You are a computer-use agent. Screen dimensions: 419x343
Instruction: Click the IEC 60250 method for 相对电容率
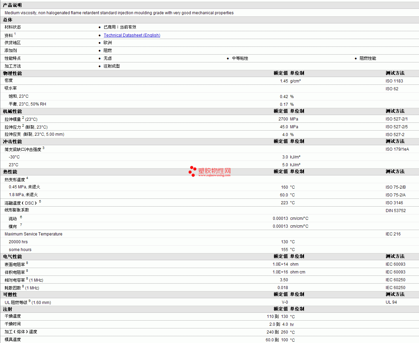click(x=395, y=280)
